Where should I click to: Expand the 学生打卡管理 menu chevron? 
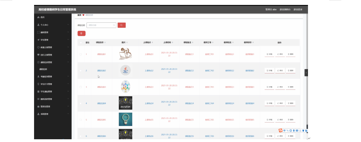coord(68,84)
